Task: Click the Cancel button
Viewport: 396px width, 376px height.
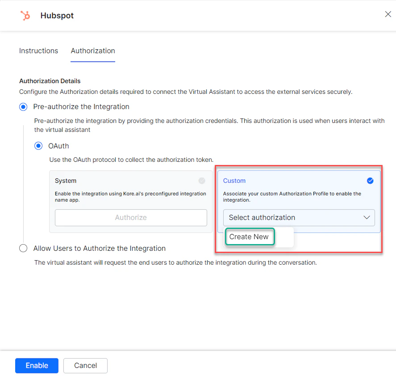Action: 85,365
